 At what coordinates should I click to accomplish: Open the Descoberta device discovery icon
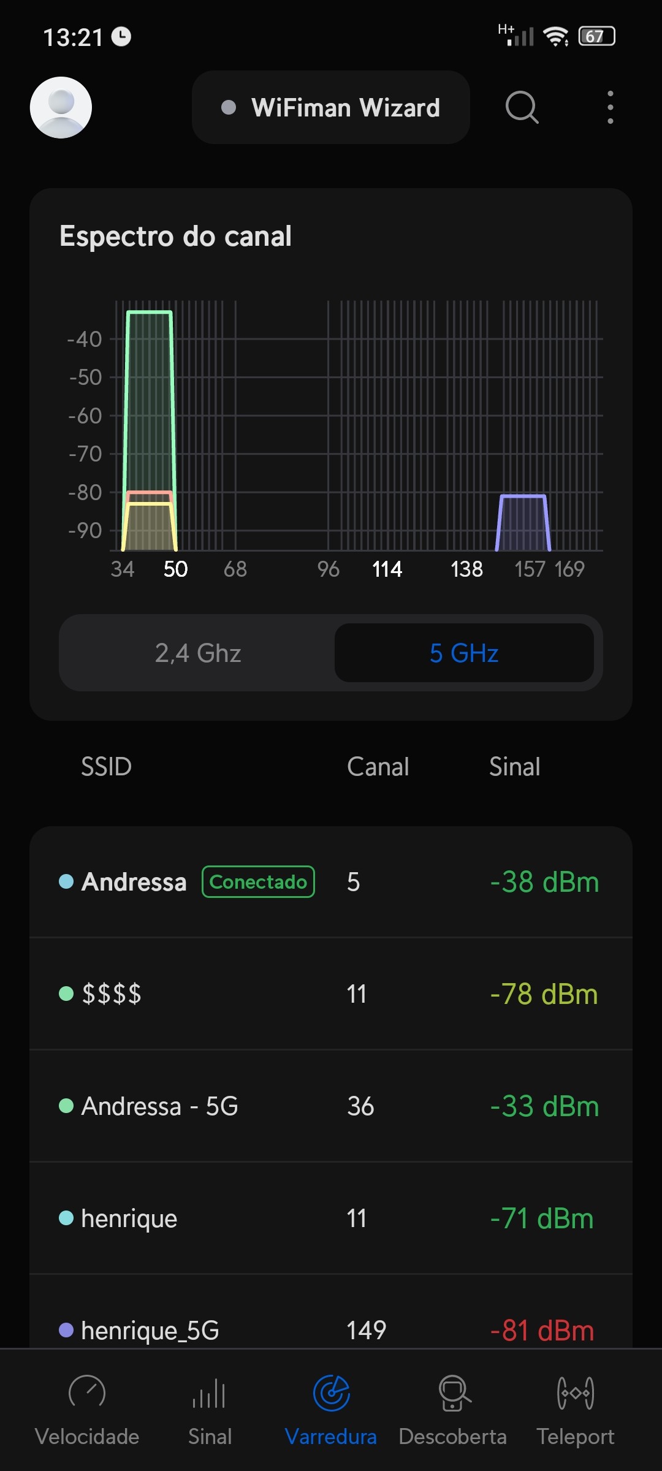pos(453,1394)
